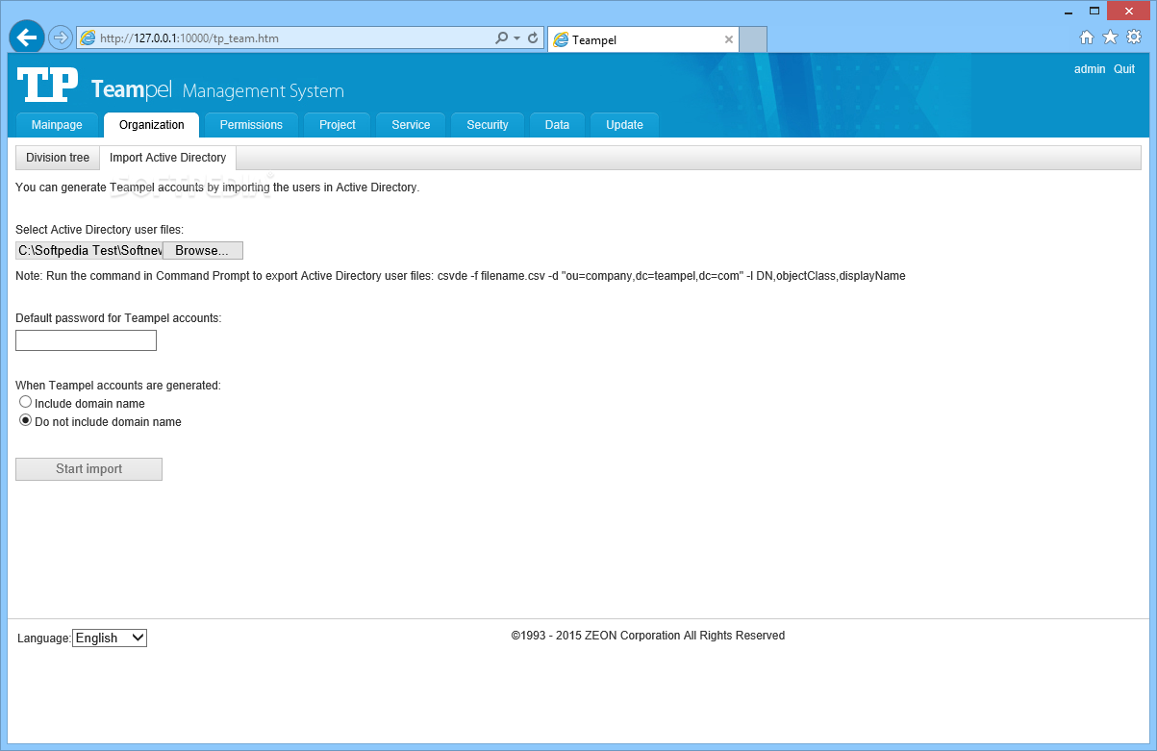This screenshot has height=751, width=1157.
Task: Close the Teampel browser tab
Action: [729, 39]
